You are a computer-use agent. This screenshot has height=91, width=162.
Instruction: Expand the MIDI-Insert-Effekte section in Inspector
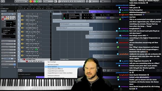8,56
